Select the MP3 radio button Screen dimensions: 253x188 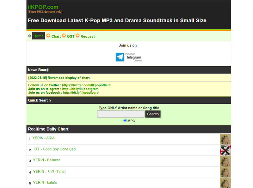coord(125,120)
